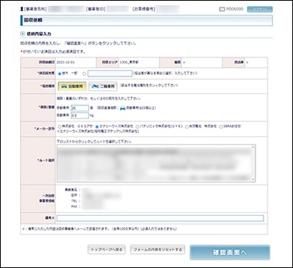Select the 二輪車用 motorcycle battery type button
Image resolution: width=293 pixels, height=268 pixels.
pos(103,86)
